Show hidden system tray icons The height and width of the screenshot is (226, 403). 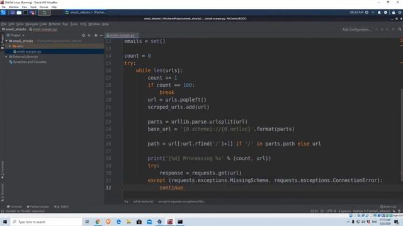(348, 222)
